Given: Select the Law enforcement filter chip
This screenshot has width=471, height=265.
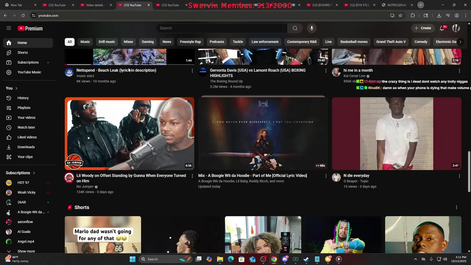Looking at the screenshot, I should point(265,42).
